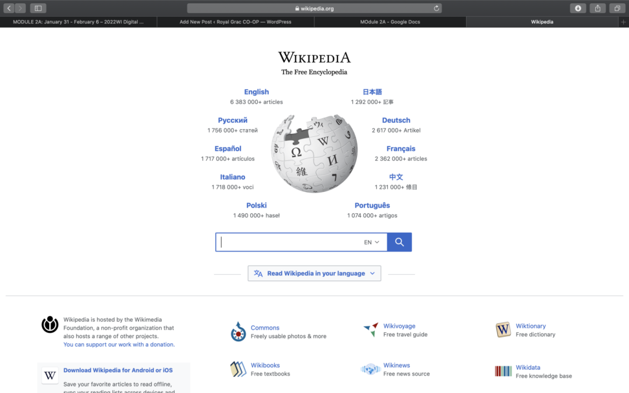Click the text 1 717 000+ artículos

tap(228, 159)
